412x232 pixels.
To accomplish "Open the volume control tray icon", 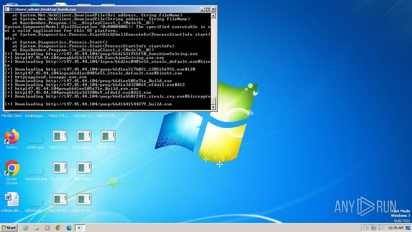I will click(366, 228).
